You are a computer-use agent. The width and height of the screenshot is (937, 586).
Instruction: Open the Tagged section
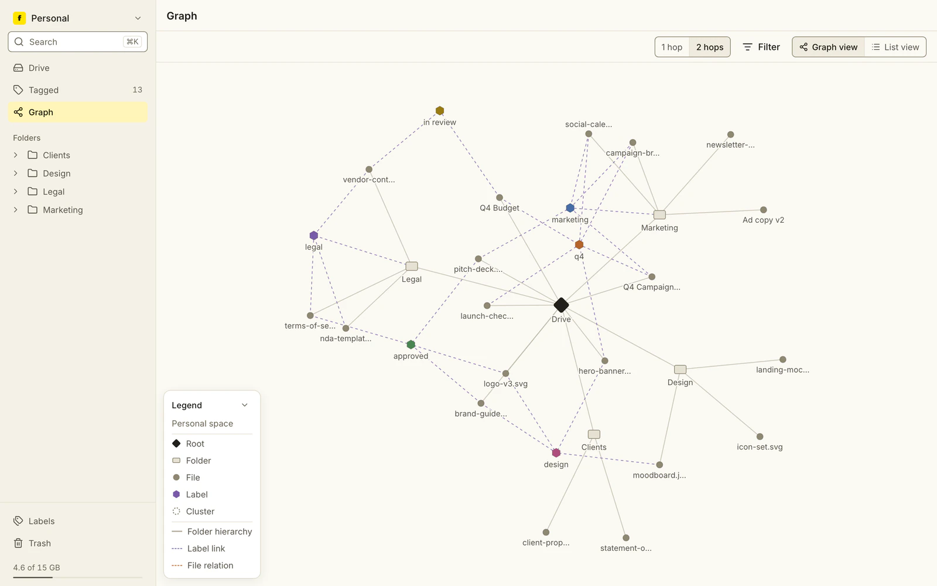point(78,90)
